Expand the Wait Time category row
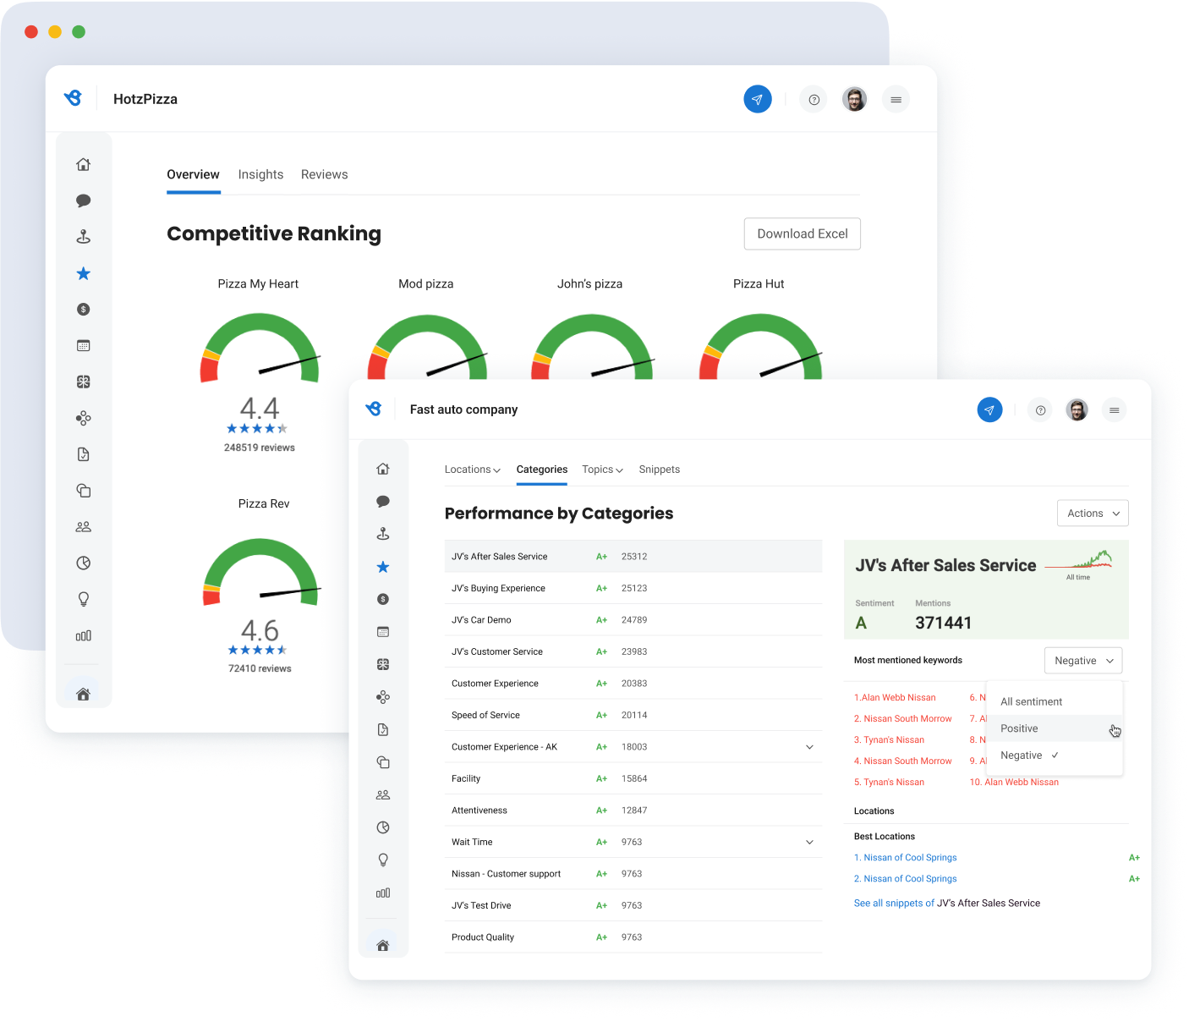 click(x=809, y=842)
